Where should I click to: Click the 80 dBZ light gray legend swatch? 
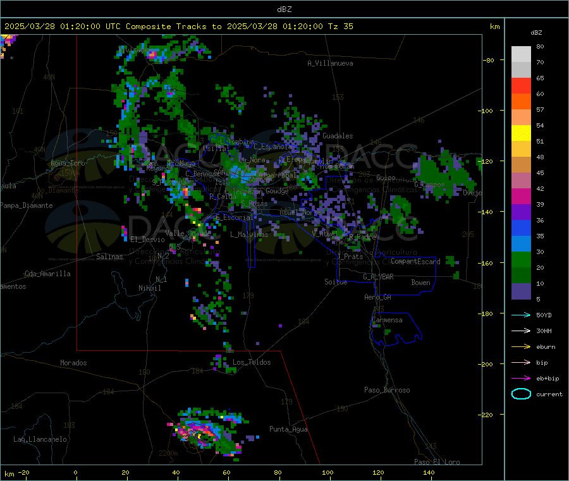521,54
